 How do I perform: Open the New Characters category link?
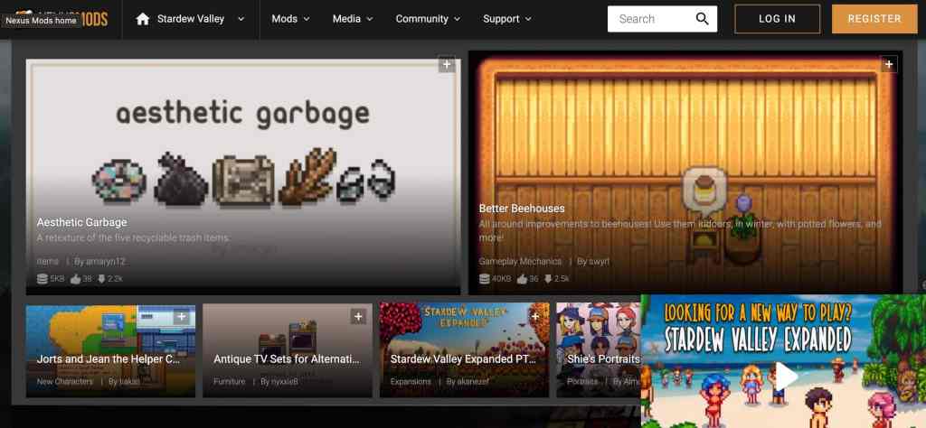coord(65,381)
